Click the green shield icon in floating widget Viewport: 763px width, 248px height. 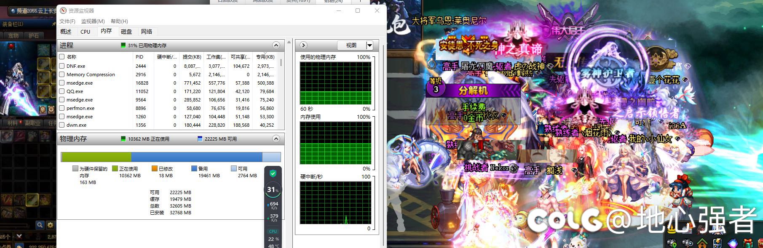click(x=273, y=173)
